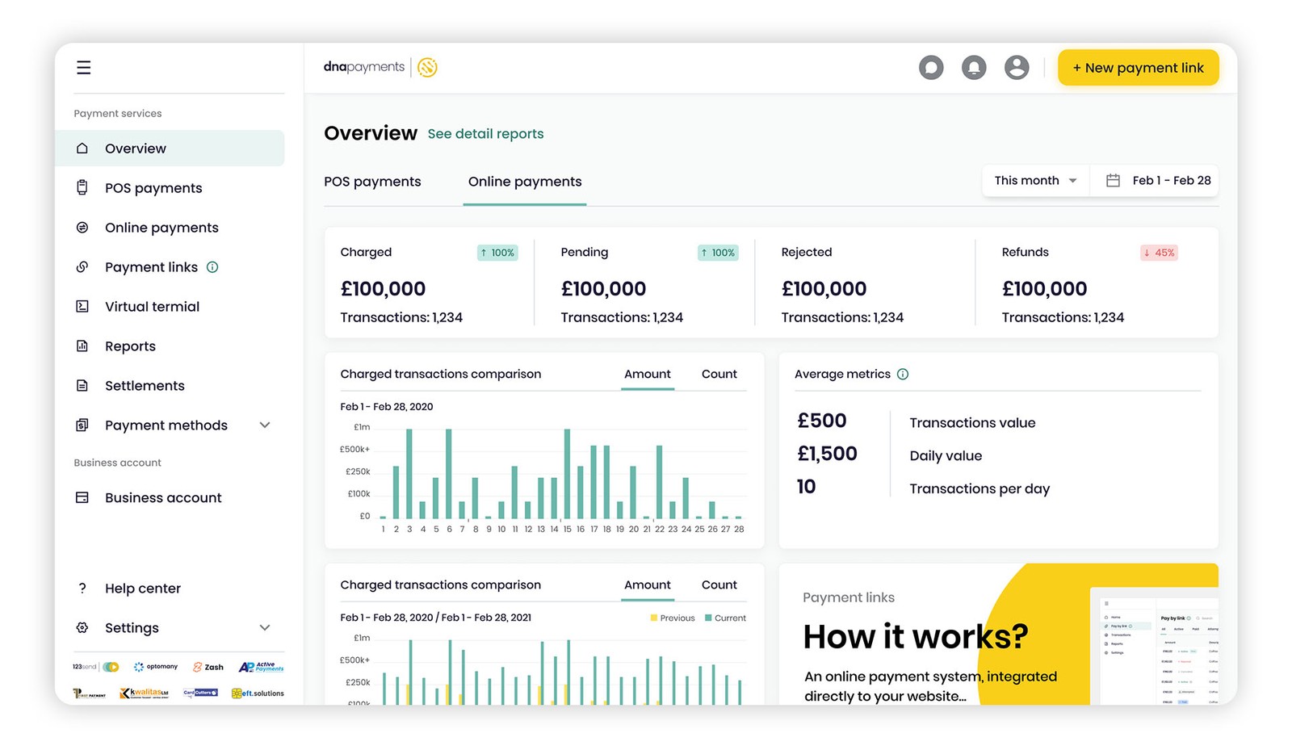Click the Settings gear icon
This screenshot has width=1292, height=750.
point(82,628)
